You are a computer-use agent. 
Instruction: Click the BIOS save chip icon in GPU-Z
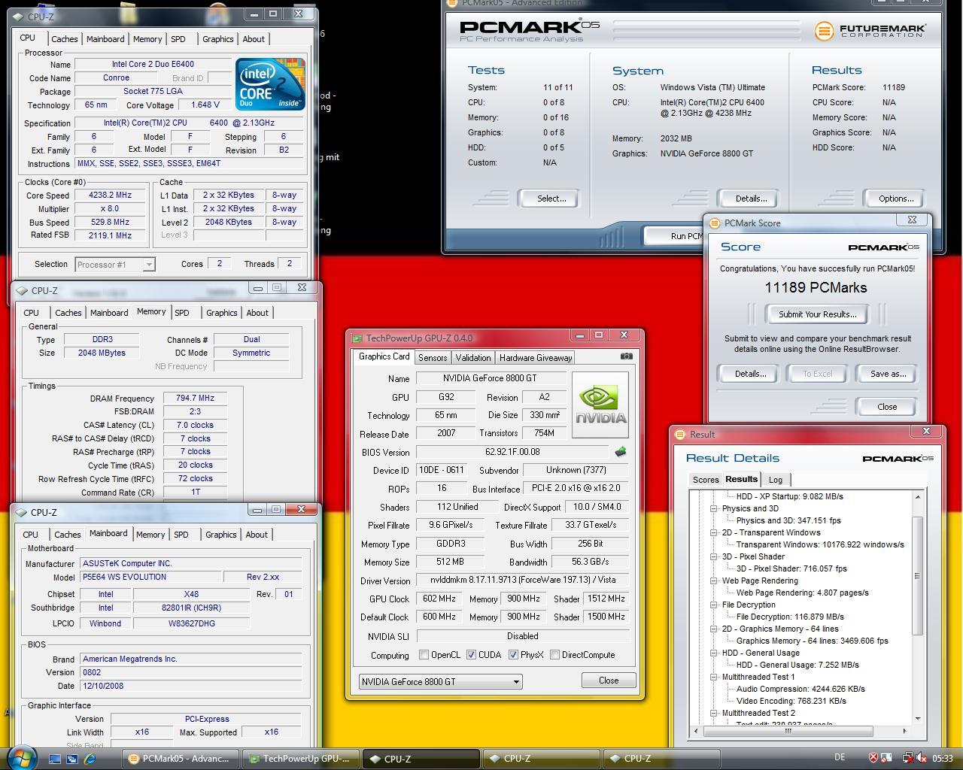click(621, 452)
